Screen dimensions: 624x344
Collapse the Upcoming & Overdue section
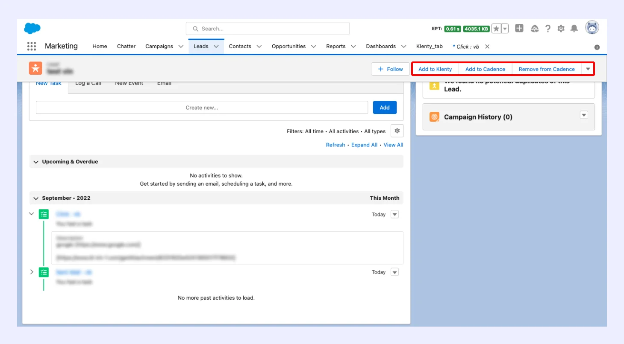[36, 162]
